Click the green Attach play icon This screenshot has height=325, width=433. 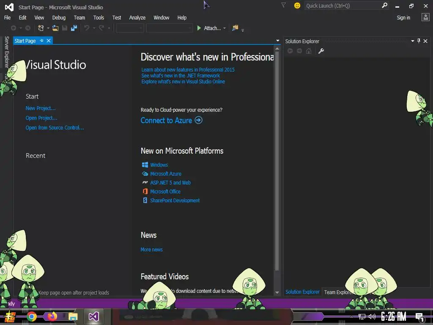pos(199,28)
